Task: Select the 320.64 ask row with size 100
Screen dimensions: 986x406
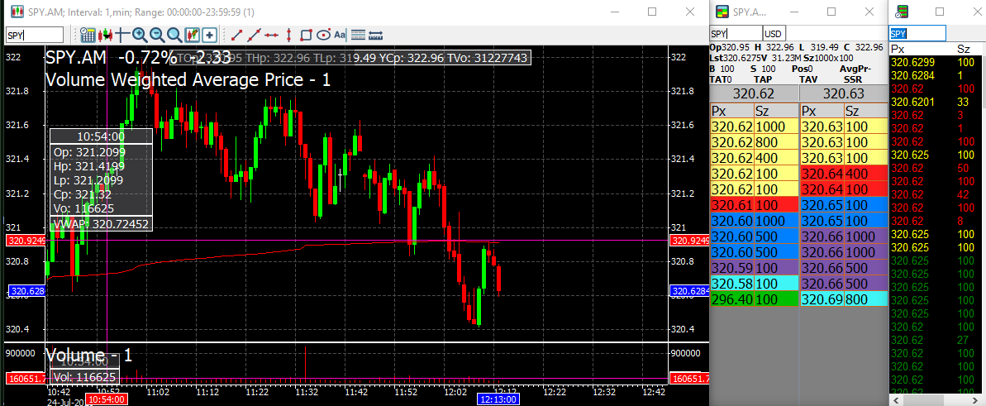Action: 843,189
